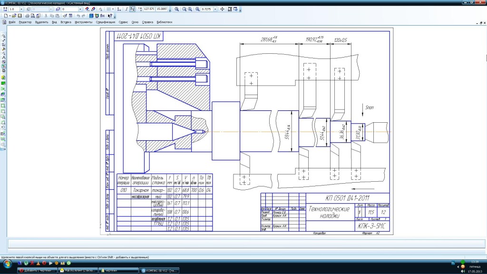Expand the left panel bottom chevron
Screen dimensions: 487x274
click(x=4, y=149)
